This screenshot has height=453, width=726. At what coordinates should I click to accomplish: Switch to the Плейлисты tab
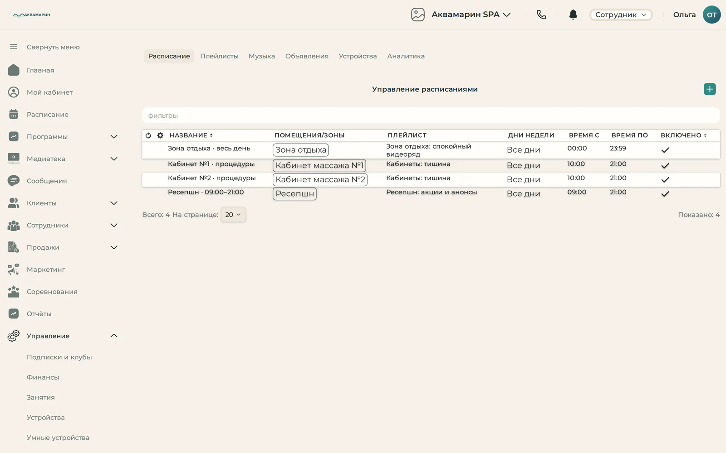tap(219, 56)
